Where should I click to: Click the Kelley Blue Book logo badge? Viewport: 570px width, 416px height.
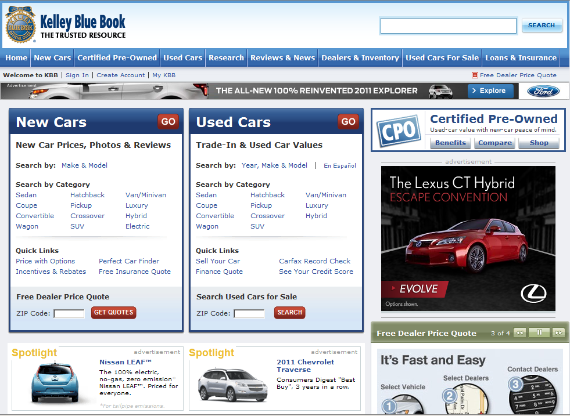point(20,24)
